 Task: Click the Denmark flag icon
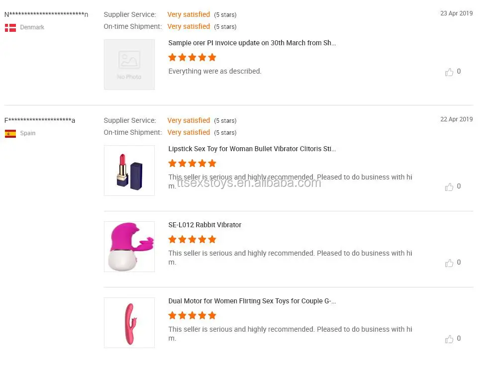pyautogui.click(x=10, y=28)
